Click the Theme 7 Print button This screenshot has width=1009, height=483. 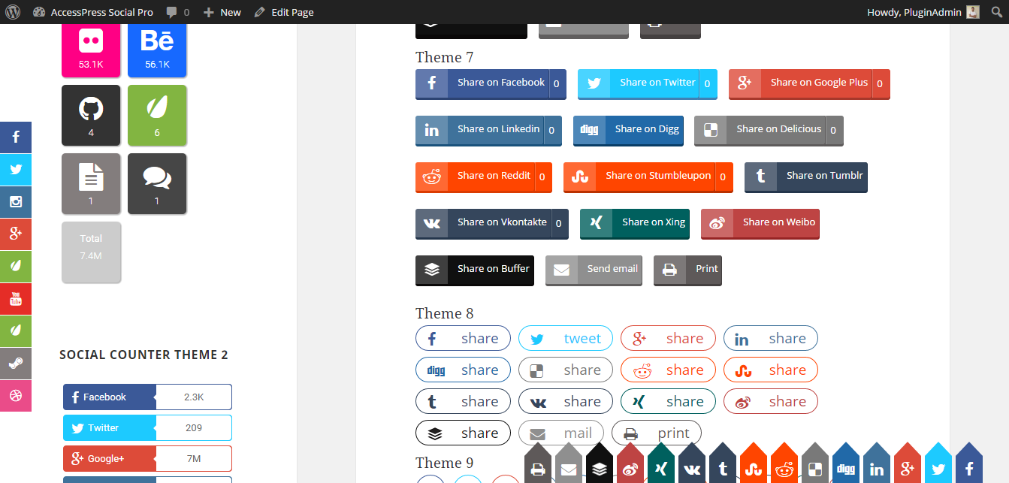pos(687,270)
